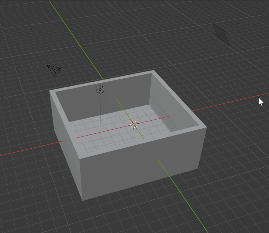Select the camera object in the viewport
Screen dimensions: 269x233
coord(54,70)
